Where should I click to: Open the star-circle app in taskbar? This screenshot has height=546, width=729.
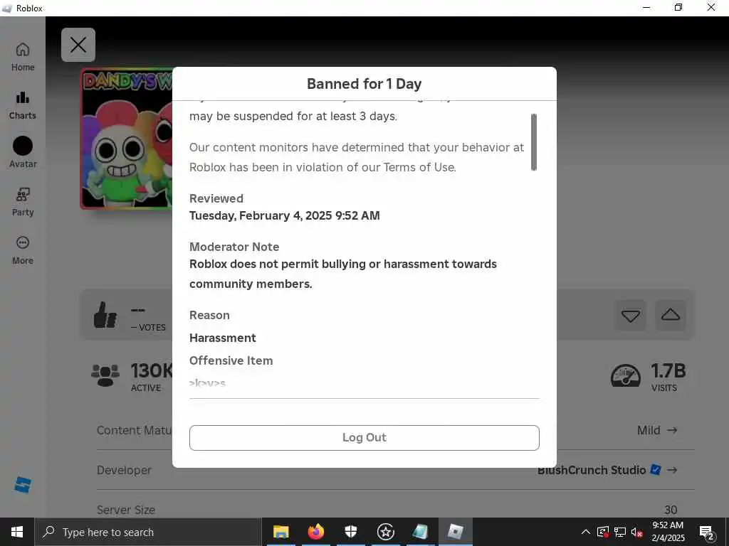[385, 532]
